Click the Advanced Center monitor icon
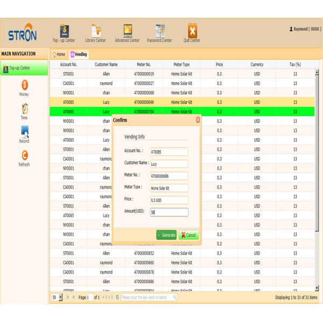 coord(128,31)
